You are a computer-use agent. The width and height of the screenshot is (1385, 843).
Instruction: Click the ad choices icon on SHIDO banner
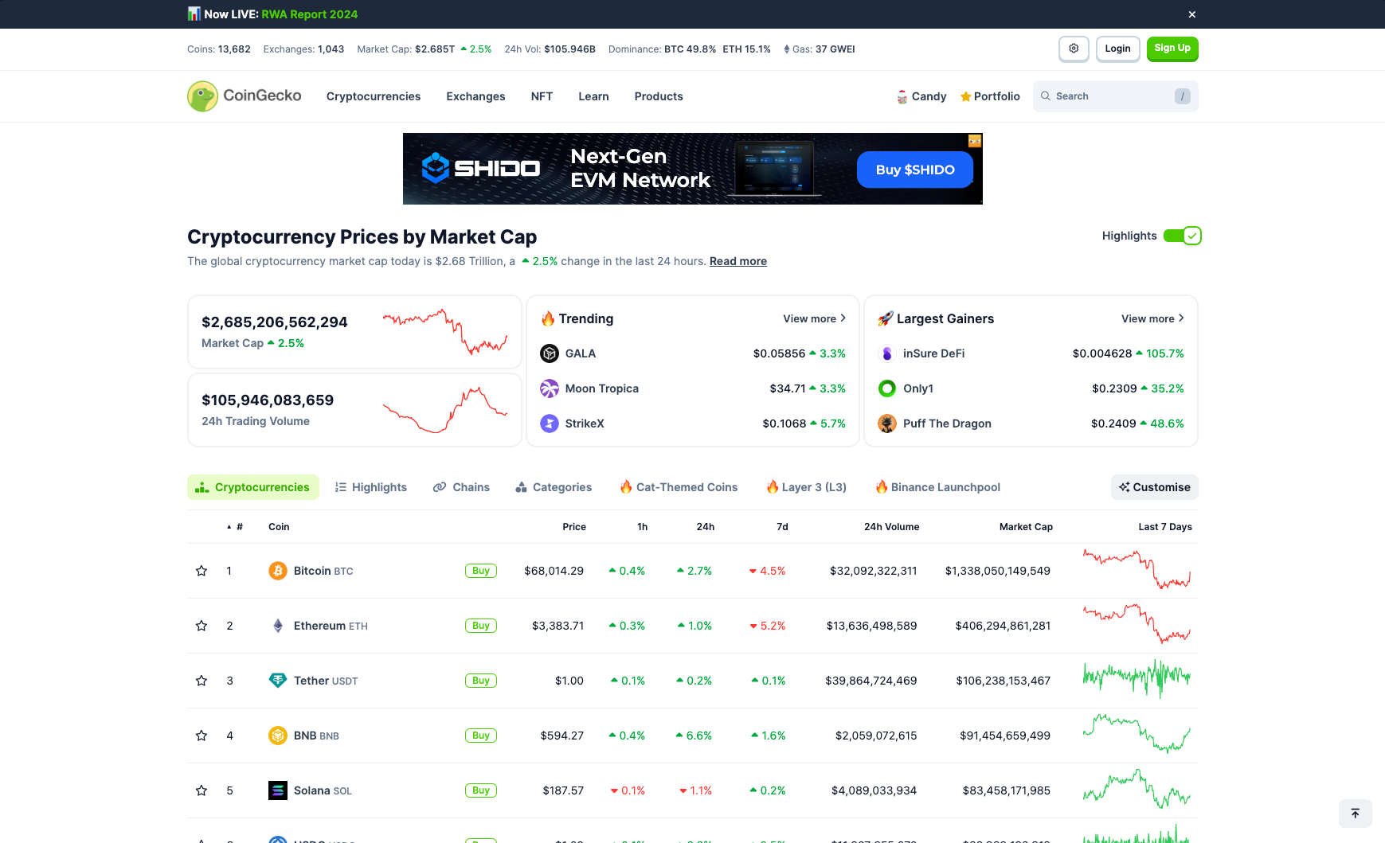tap(975, 141)
